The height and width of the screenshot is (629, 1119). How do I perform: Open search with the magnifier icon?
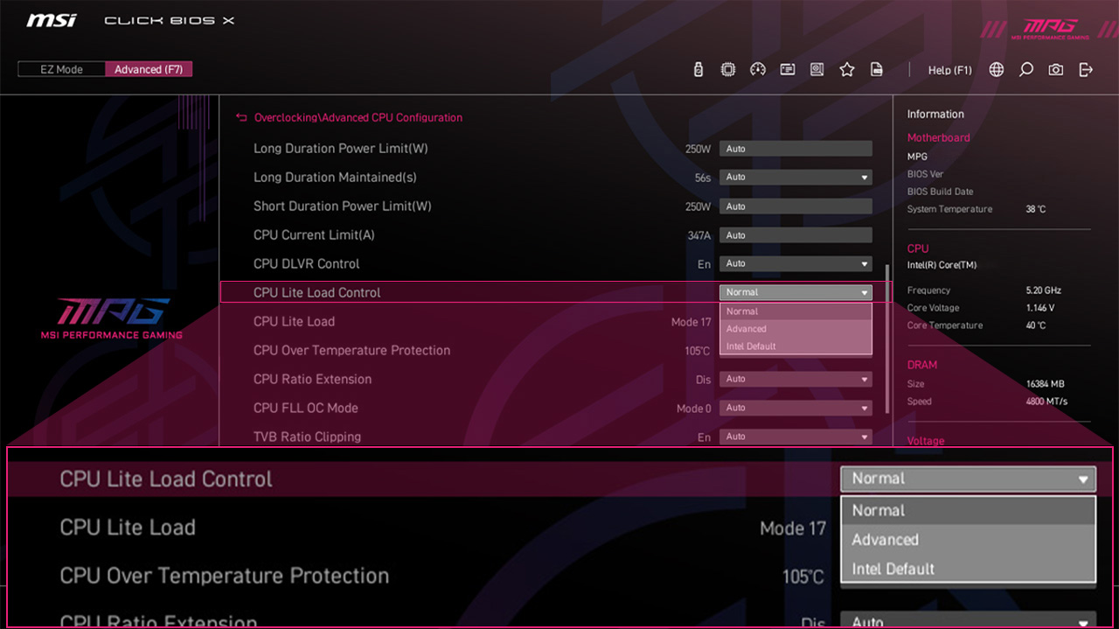1025,70
